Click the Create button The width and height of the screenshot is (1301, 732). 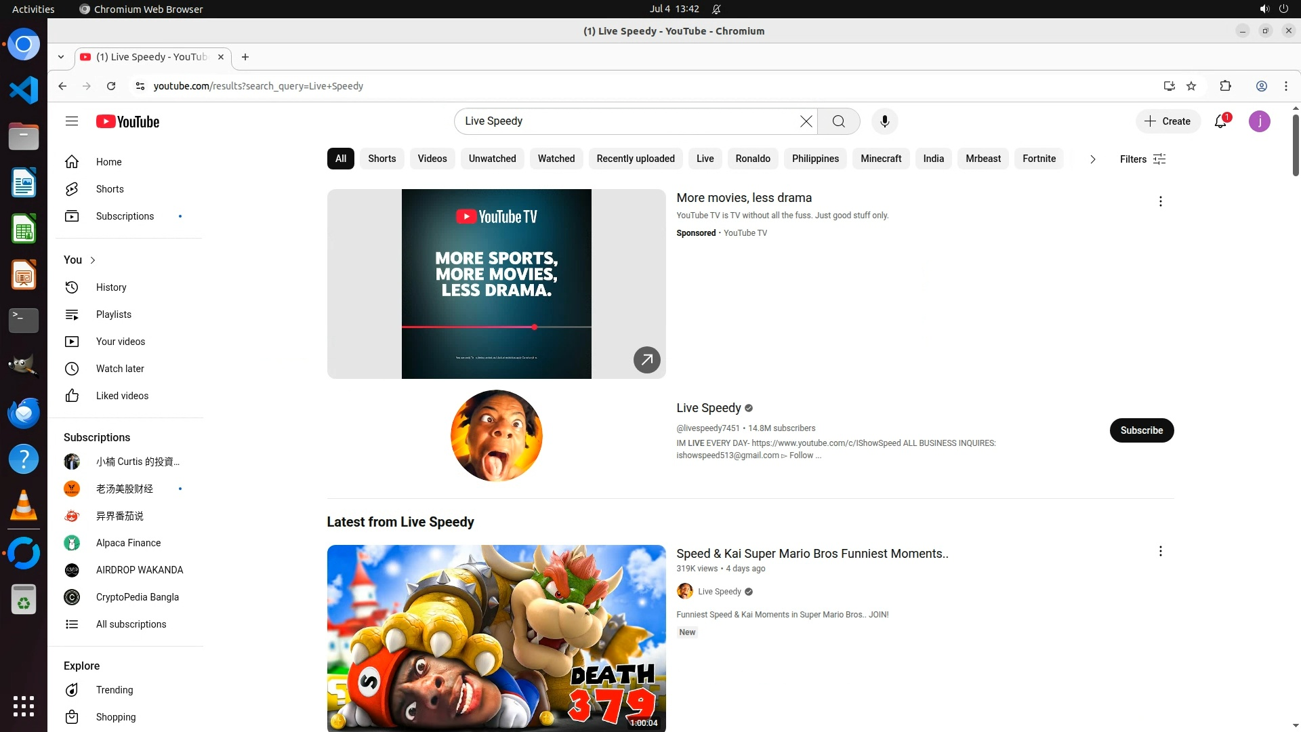(x=1168, y=121)
